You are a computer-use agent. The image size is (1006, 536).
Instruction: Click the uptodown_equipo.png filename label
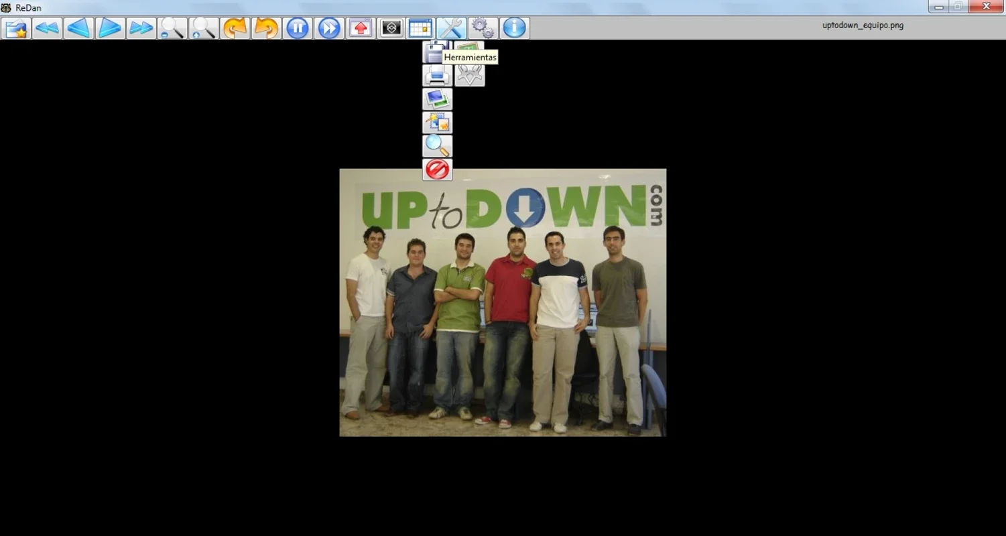[863, 25]
